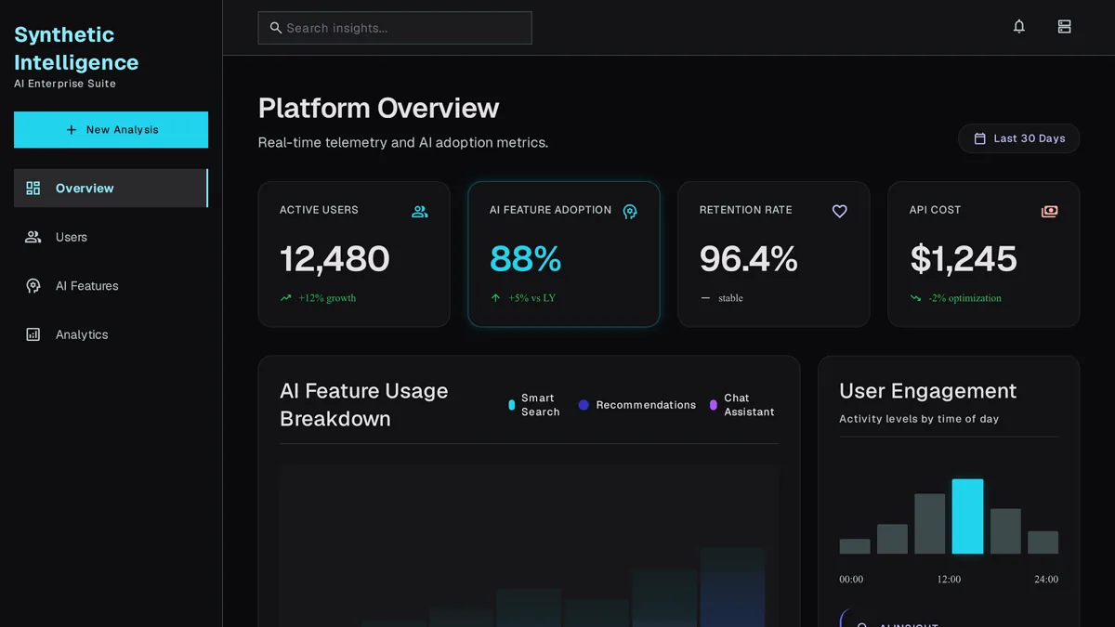Screen dimensions: 1115x627
Task: Open the Users menu item
Action: tap(111, 237)
